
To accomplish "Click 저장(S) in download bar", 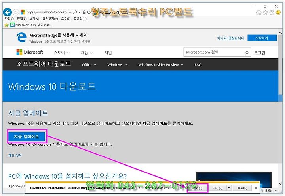I will pos(218,188).
